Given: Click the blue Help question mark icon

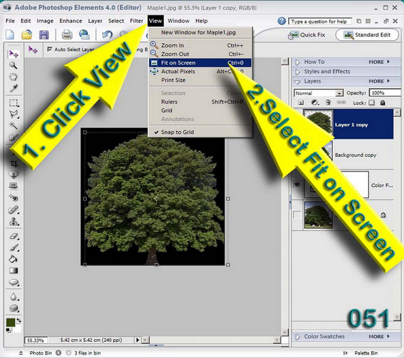Looking at the screenshot, I should 281,21.
